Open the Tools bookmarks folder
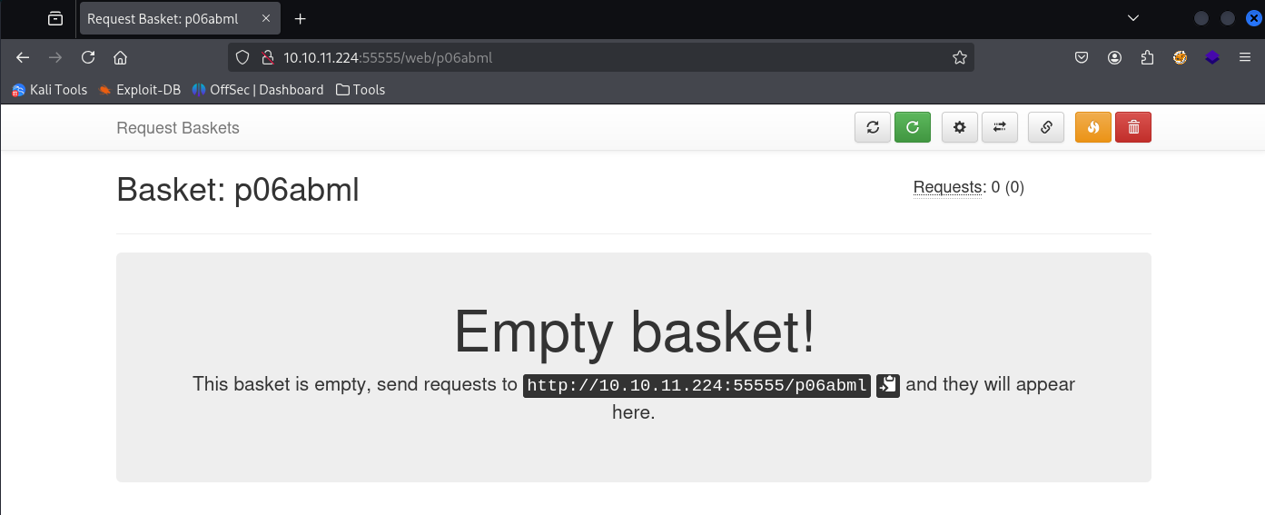Viewport: 1265px width, 515px height. (361, 90)
